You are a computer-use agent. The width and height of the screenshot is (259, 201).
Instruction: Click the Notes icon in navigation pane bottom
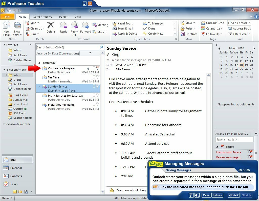coord(15,192)
